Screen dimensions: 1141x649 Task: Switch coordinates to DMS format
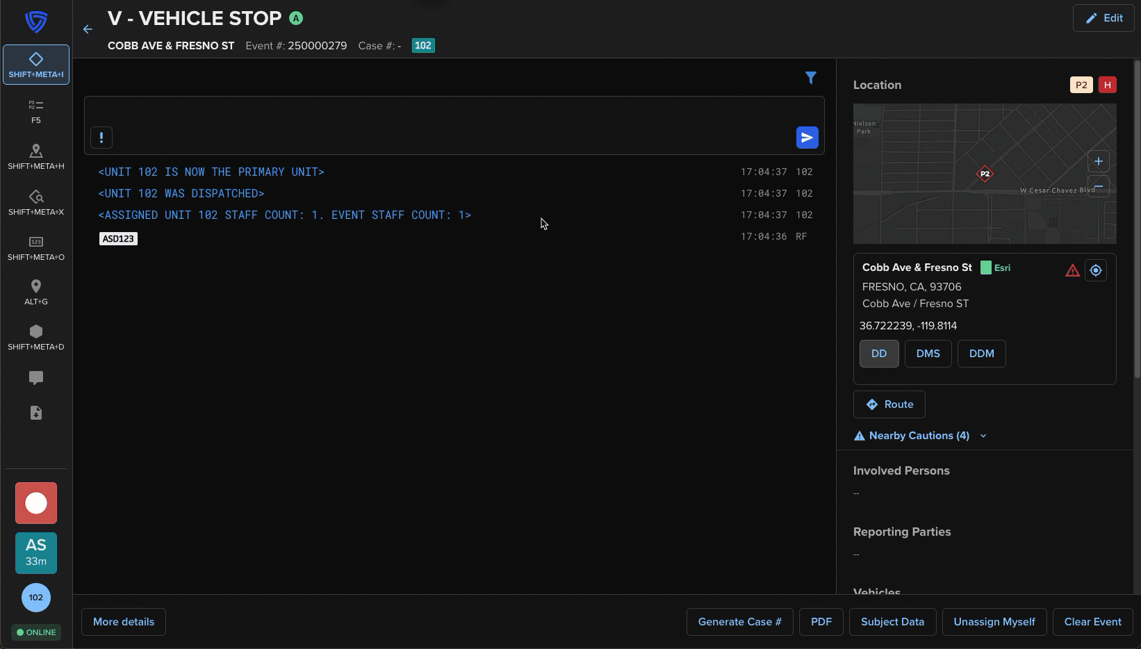(928, 354)
